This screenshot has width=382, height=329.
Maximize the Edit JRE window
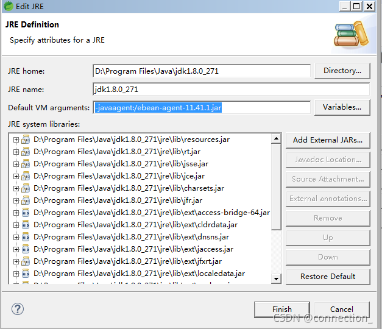pyautogui.click(x=356, y=6)
